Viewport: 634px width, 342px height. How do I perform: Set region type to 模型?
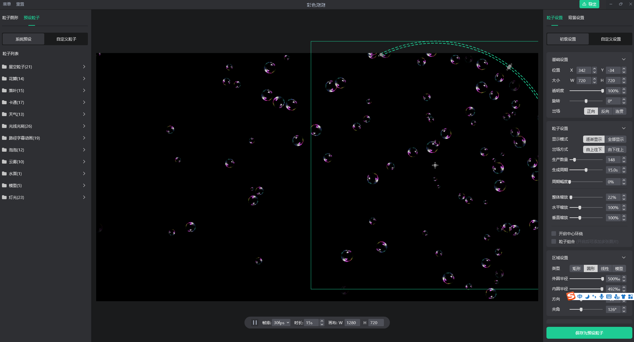[x=619, y=268]
